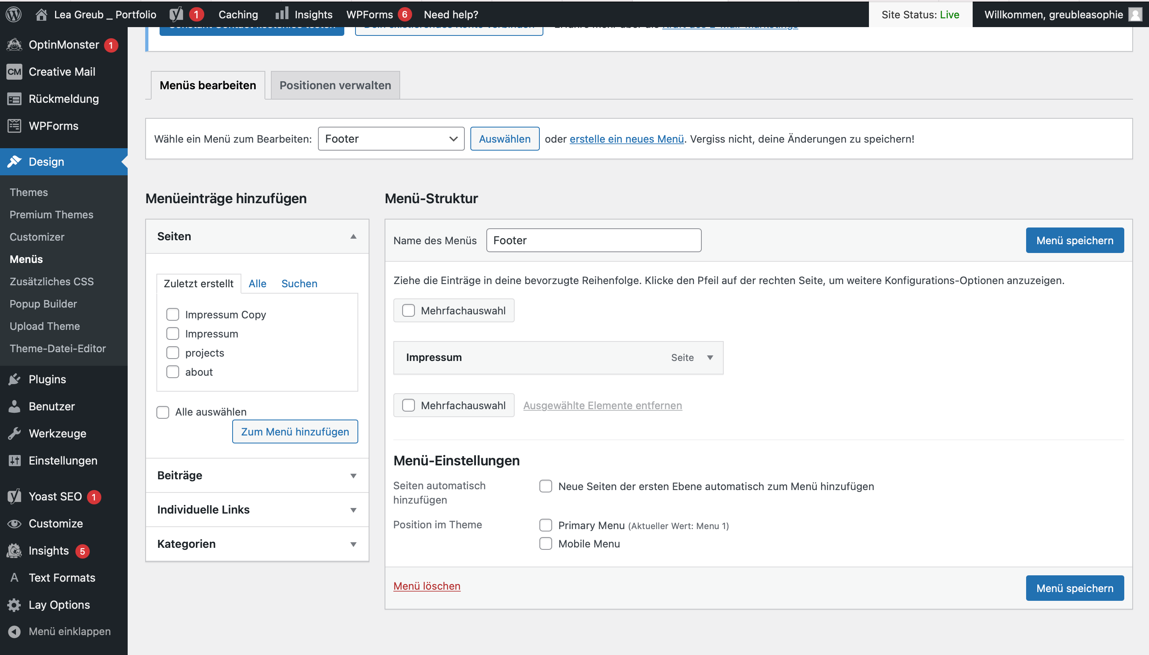Viewport: 1149px width, 655px height.
Task: Click the Lay Options gear icon
Action: click(14, 605)
